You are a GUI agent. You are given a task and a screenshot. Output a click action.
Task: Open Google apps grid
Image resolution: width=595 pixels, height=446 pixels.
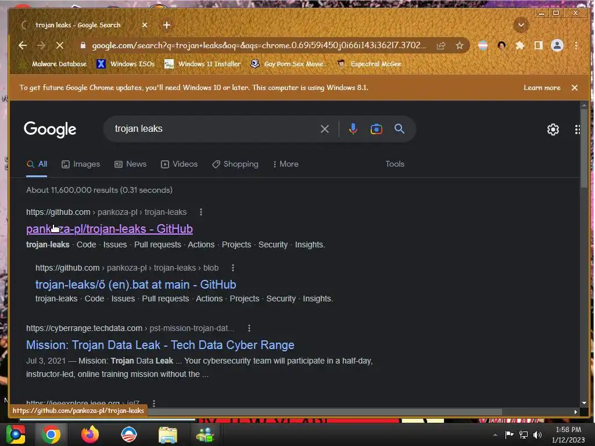coord(577,130)
